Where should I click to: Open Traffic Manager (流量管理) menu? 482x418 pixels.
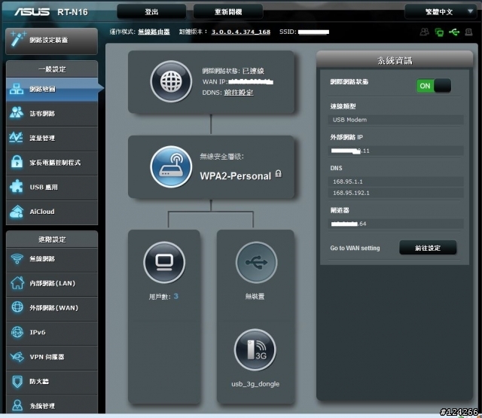[52, 138]
